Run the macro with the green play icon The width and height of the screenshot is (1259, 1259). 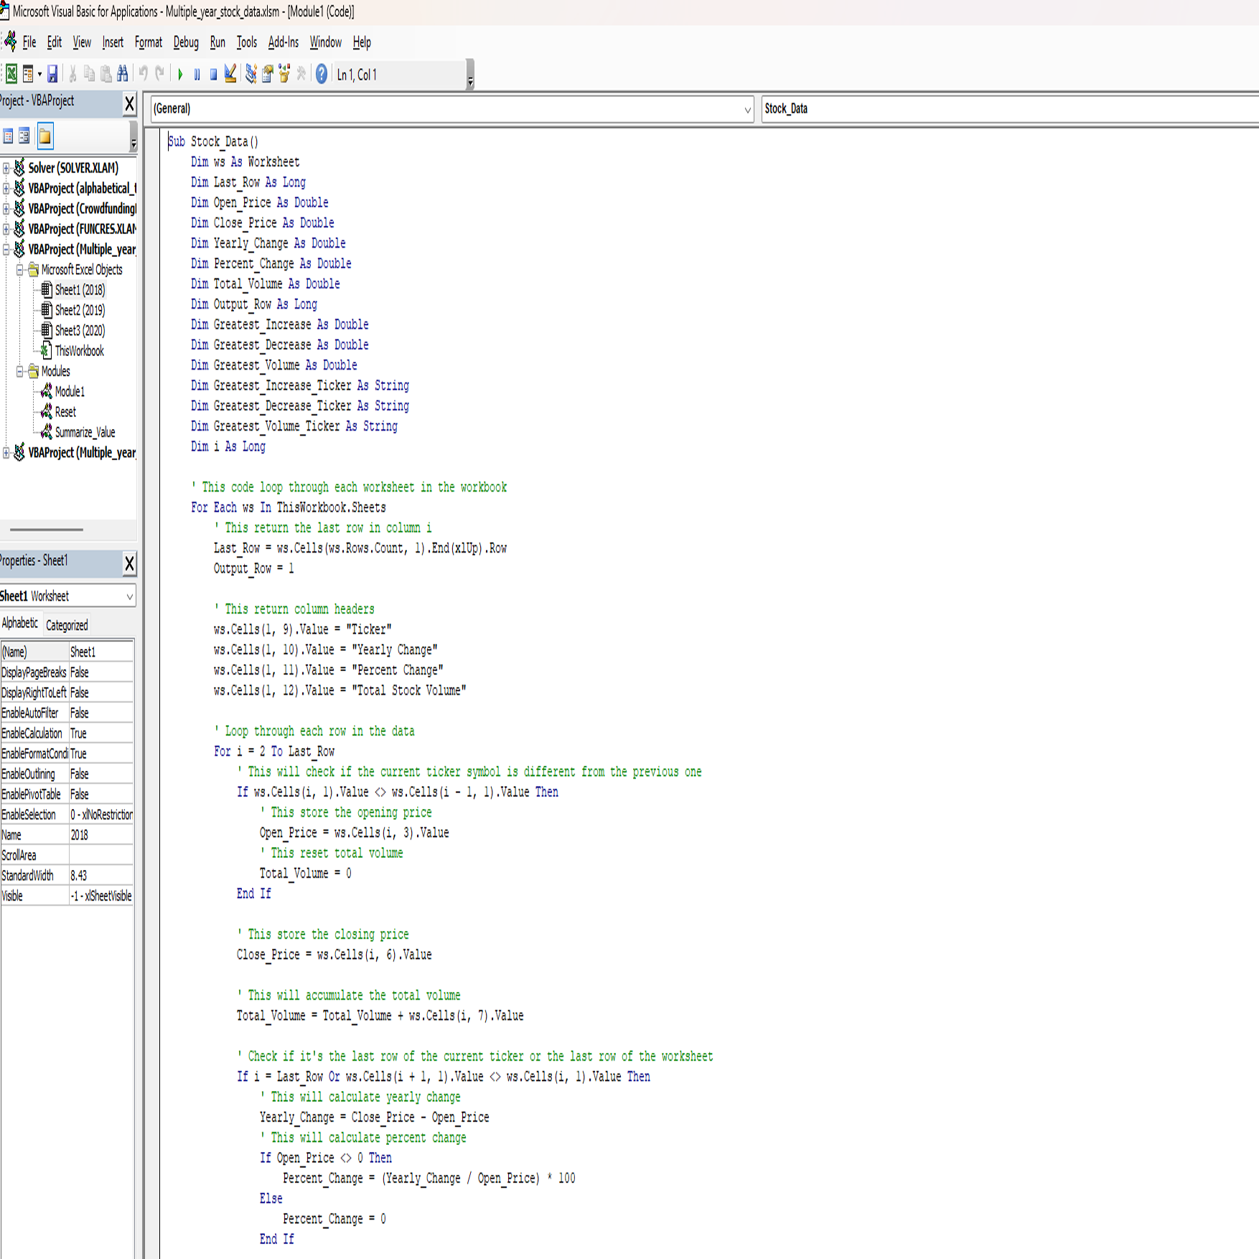tap(180, 74)
